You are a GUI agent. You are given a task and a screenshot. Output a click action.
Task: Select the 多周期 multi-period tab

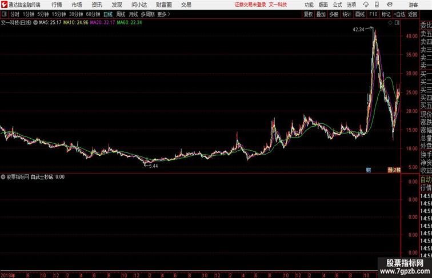point(147,14)
